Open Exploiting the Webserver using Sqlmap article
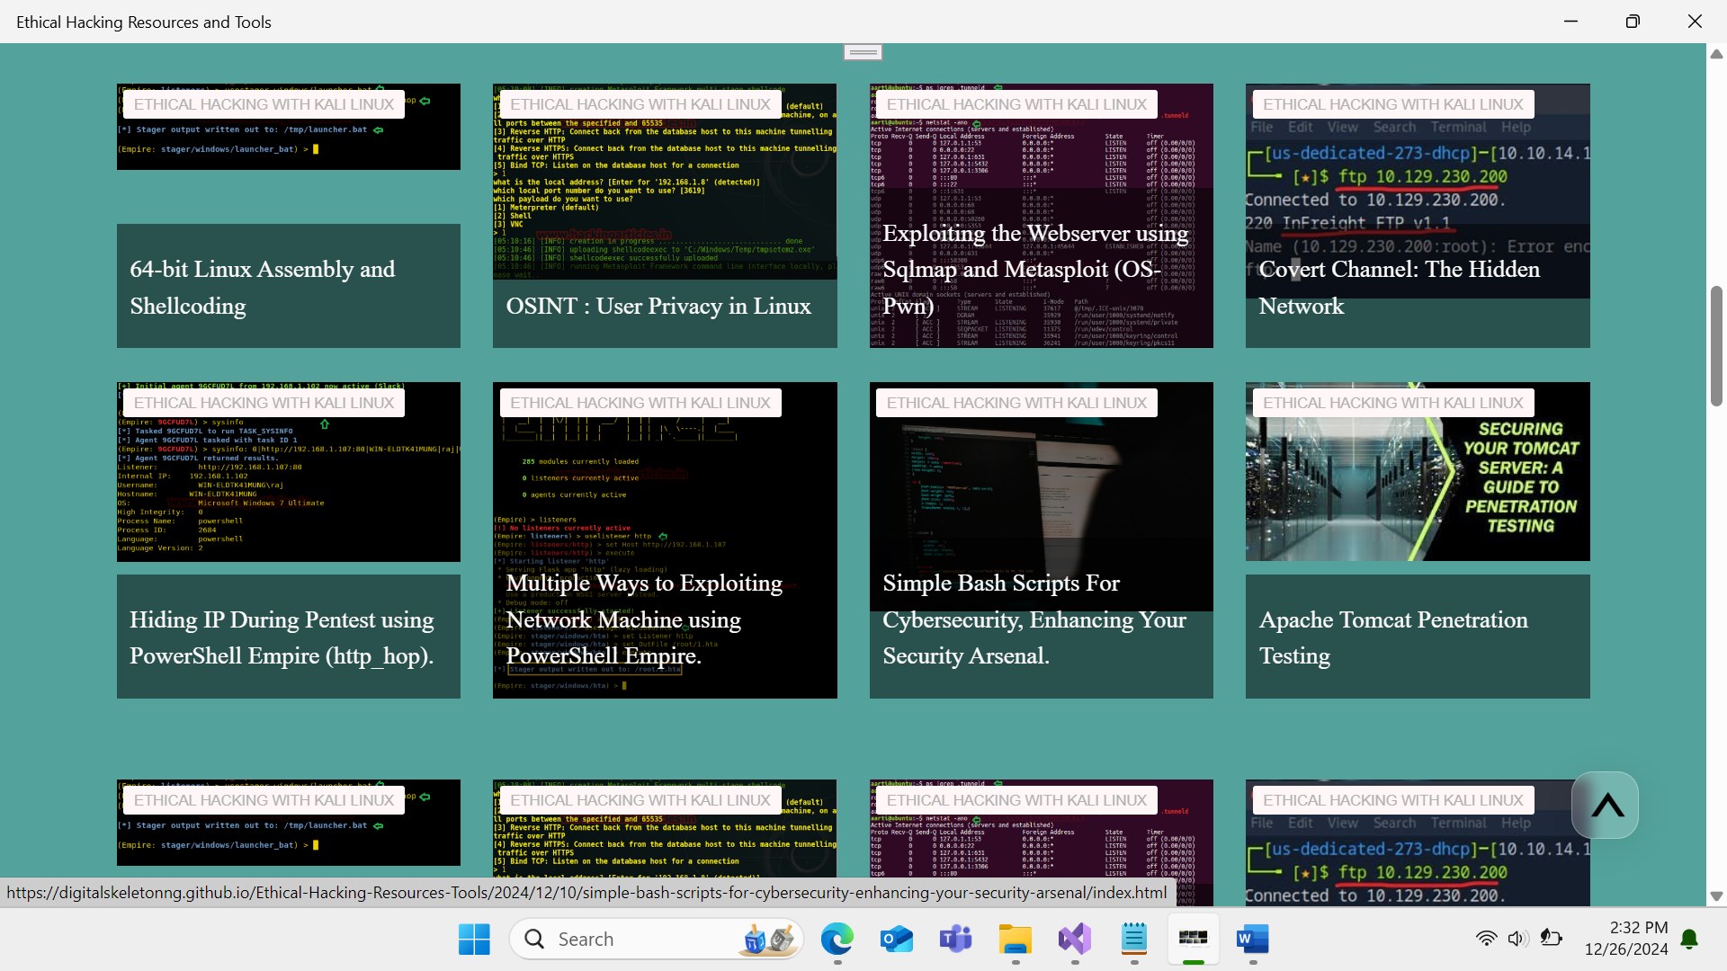Image resolution: width=1727 pixels, height=971 pixels. 1035,269
